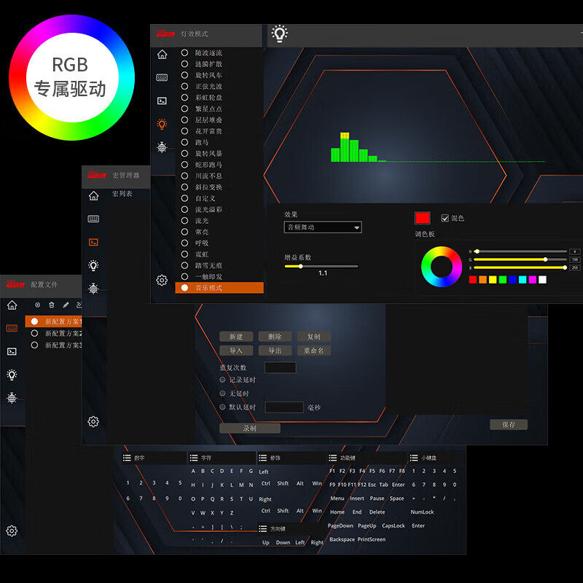Image resolution: width=583 pixels, height=583 pixels.
Task: Click the gamepad/device icon below the bulb icon
Action: (162, 146)
